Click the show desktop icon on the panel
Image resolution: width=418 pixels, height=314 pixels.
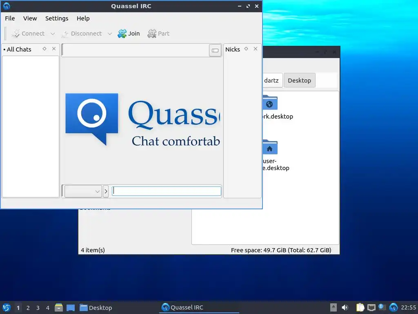[x=70, y=307]
